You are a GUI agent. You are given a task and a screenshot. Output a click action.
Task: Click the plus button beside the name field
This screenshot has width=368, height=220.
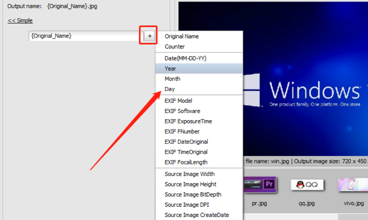[149, 36]
